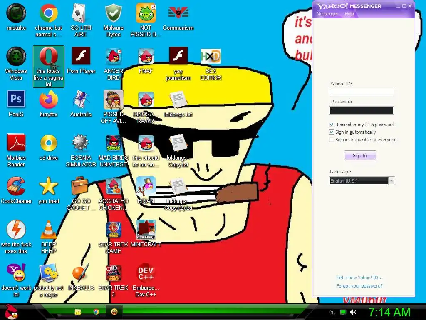Click 'Forgot your password?' link
This screenshot has height=320, width=426.
(359, 286)
